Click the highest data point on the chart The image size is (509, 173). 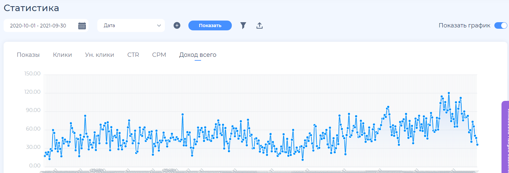[x=449, y=93]
